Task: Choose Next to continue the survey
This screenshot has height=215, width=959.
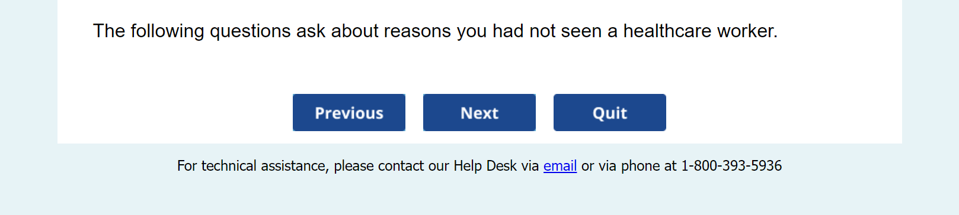Action: (479, 112)
